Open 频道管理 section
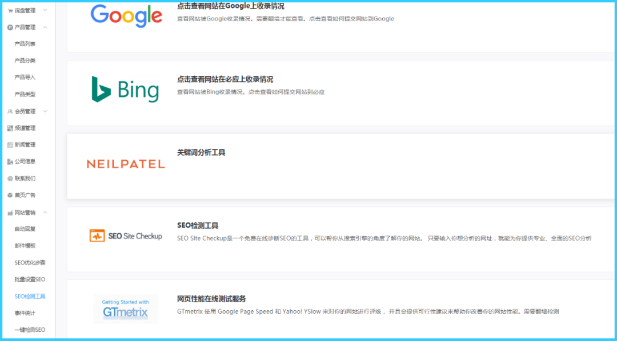The width and height of the screenshot is (617, 341). 25,128
